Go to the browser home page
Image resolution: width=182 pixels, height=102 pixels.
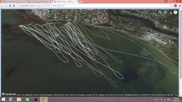(14, 5)
